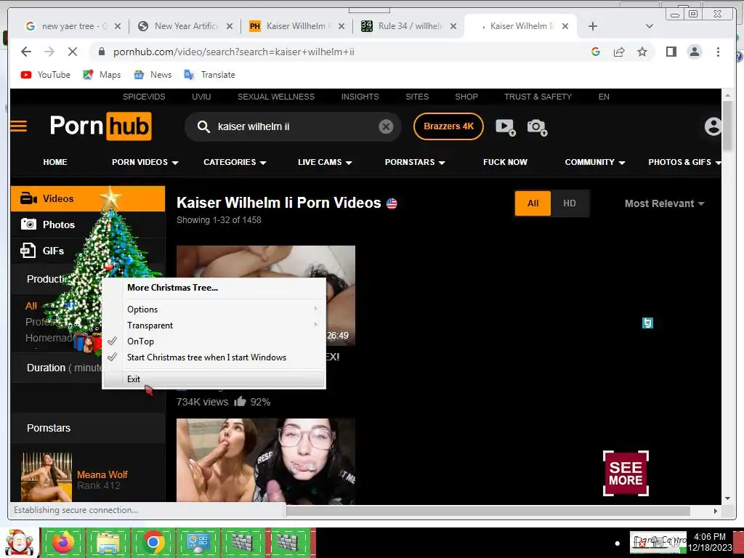The image size is (744, 558).
Task: Open the Chrome side panel icon
Action: point(671,52)
